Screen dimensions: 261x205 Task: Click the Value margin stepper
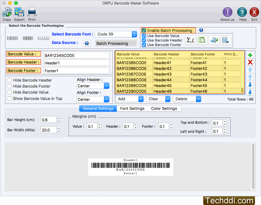[99, 126]
